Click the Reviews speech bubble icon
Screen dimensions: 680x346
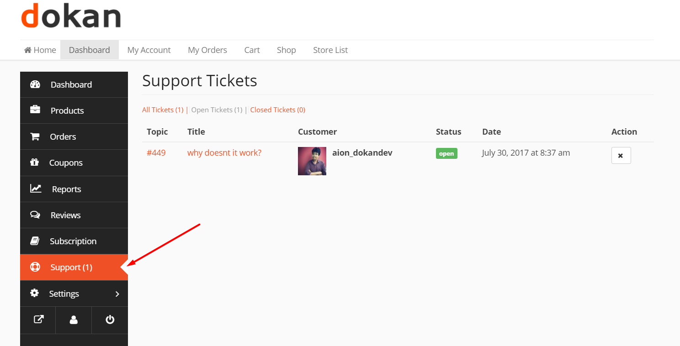[x=35, y=215]
